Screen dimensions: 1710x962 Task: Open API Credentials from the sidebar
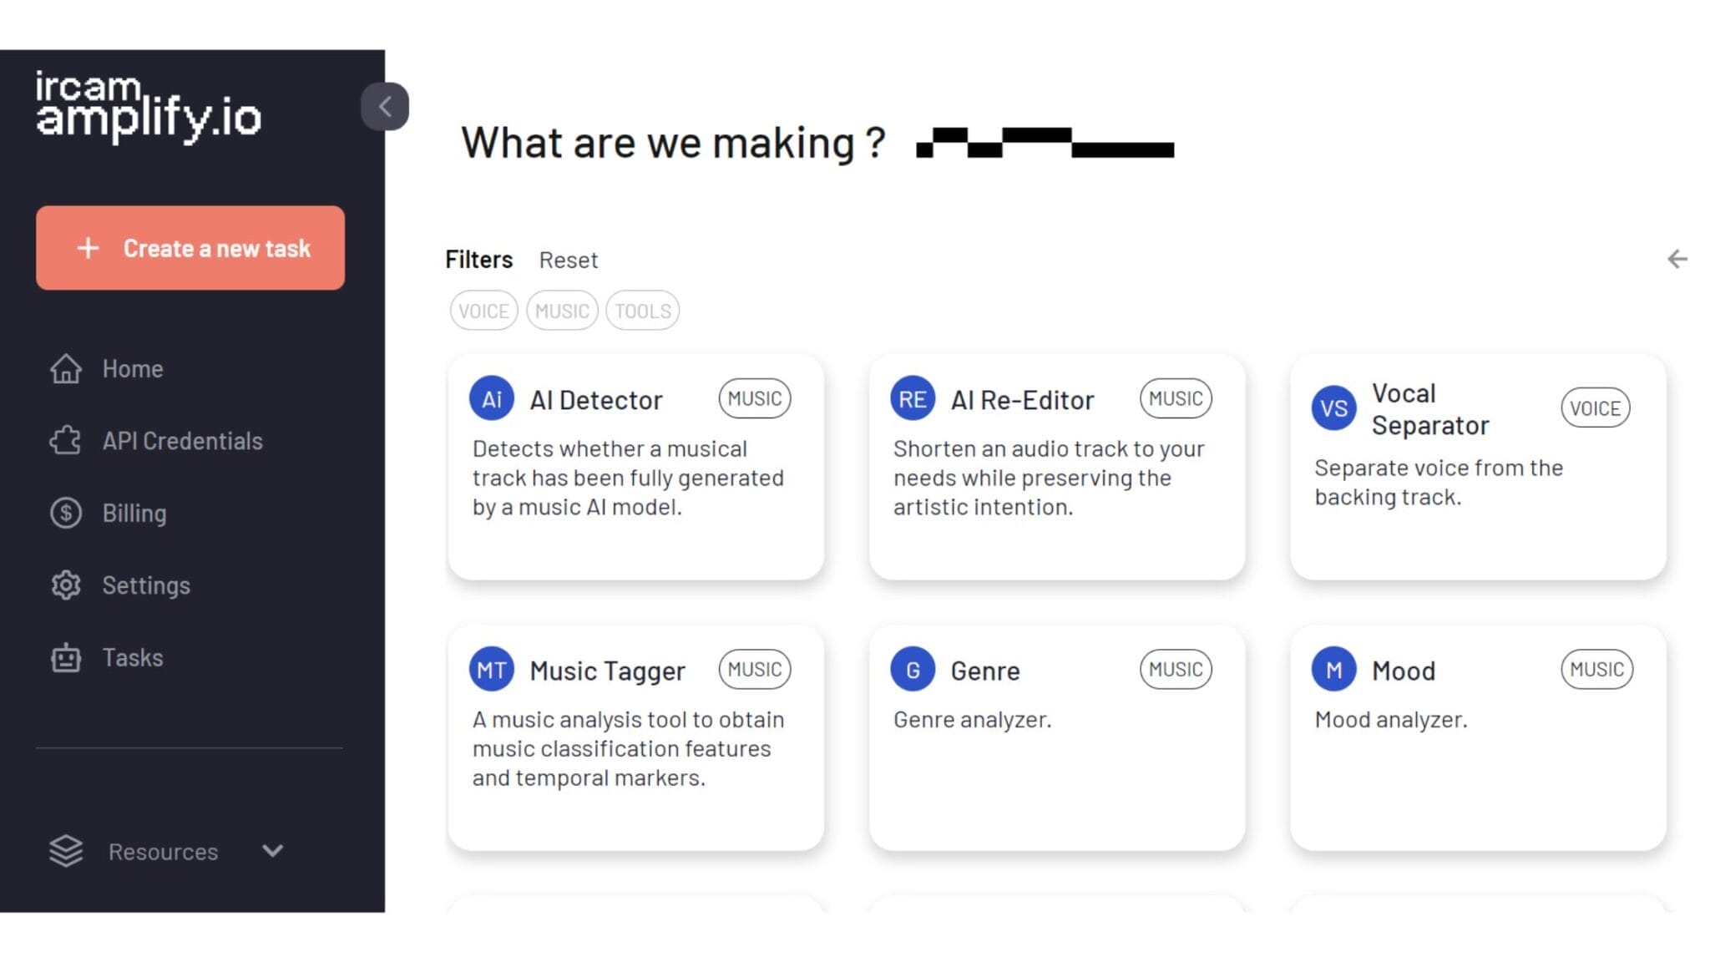182,440
